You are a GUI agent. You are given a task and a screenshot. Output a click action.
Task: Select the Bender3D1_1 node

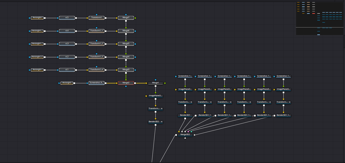205,115
